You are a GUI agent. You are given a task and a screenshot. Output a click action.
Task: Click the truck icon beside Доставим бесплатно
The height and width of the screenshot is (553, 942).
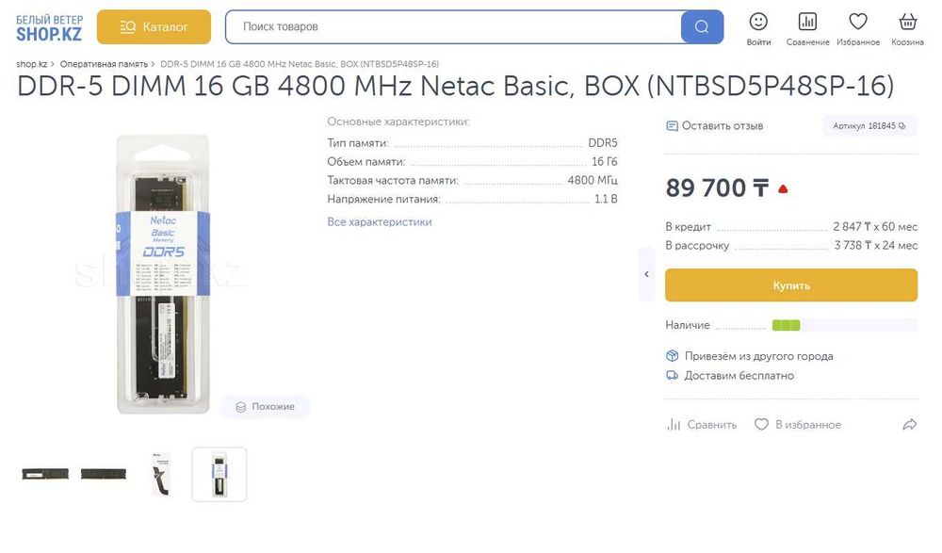click(673, 376)
